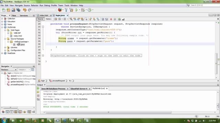Open the Team menu
Viewport: 220px width, 123px height.
(x=60, y=5)
